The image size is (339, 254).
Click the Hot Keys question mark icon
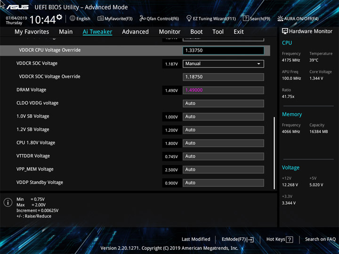289,239
